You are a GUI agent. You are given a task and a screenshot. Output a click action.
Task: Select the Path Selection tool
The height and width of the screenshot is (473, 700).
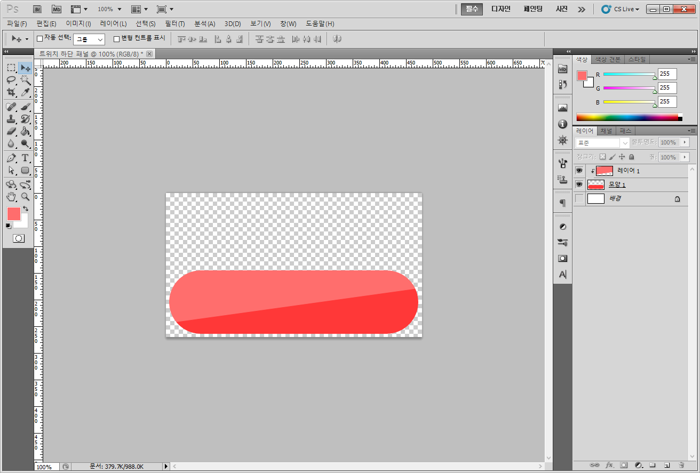click(x=11, y=170)
